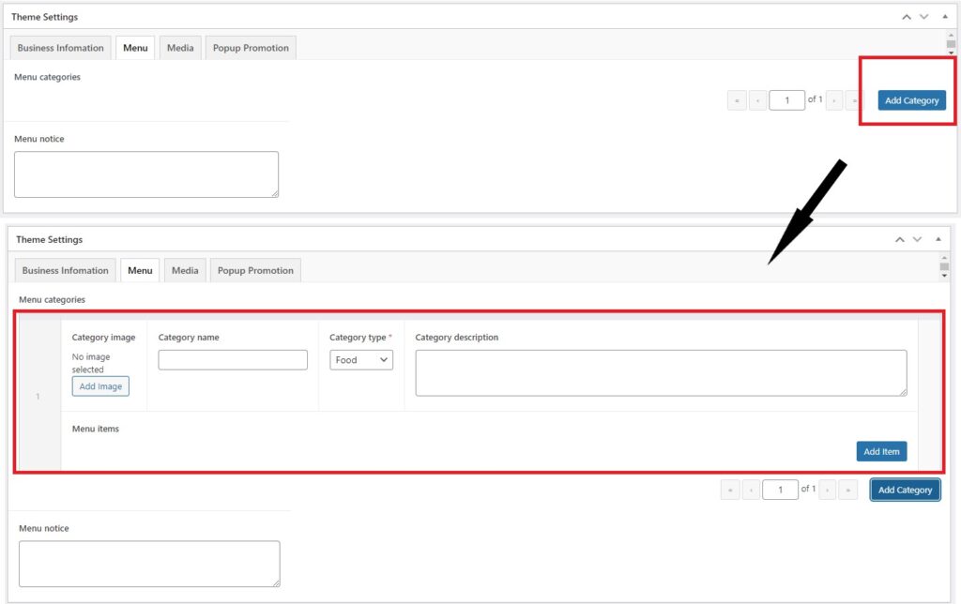
Task: Click next page arrow in lower panel pagination
Action: point(828,490)
